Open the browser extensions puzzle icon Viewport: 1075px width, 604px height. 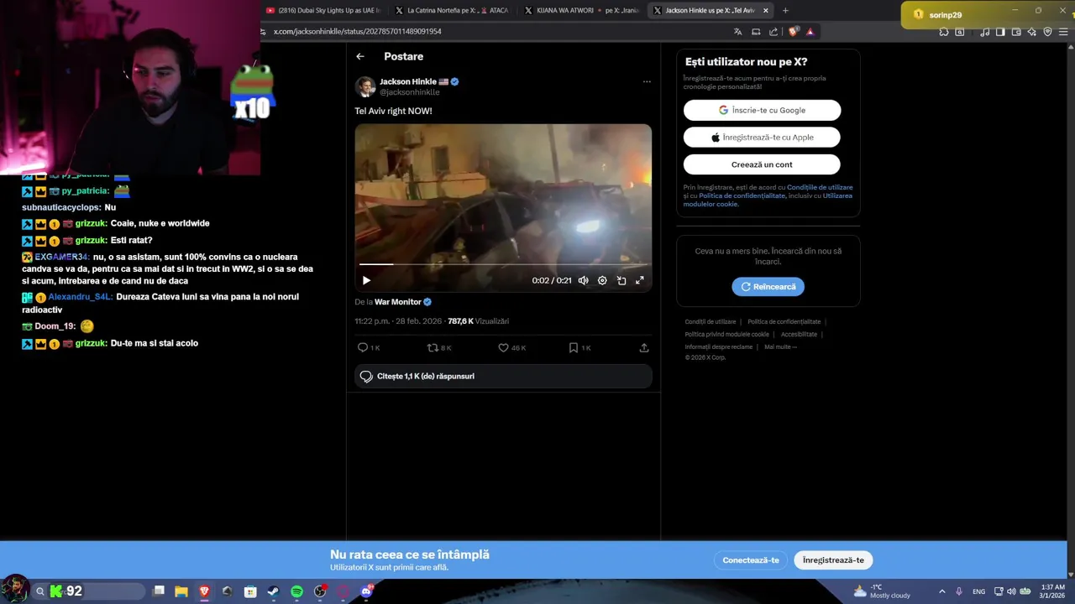click(x=944, y=32)
